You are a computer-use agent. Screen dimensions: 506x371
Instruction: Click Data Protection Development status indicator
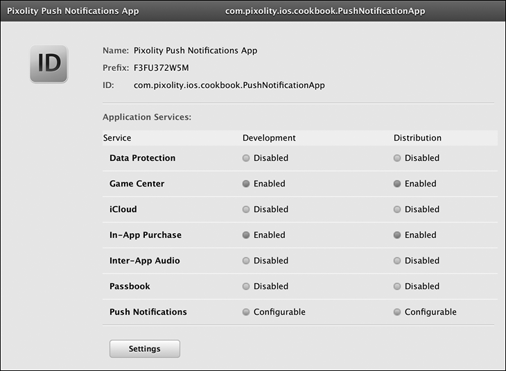[246, 158]
